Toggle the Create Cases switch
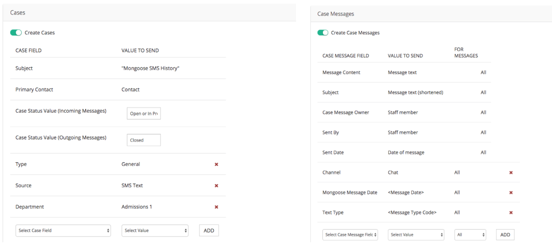Viewport: 552px width, 247px height. coord(16,33)
